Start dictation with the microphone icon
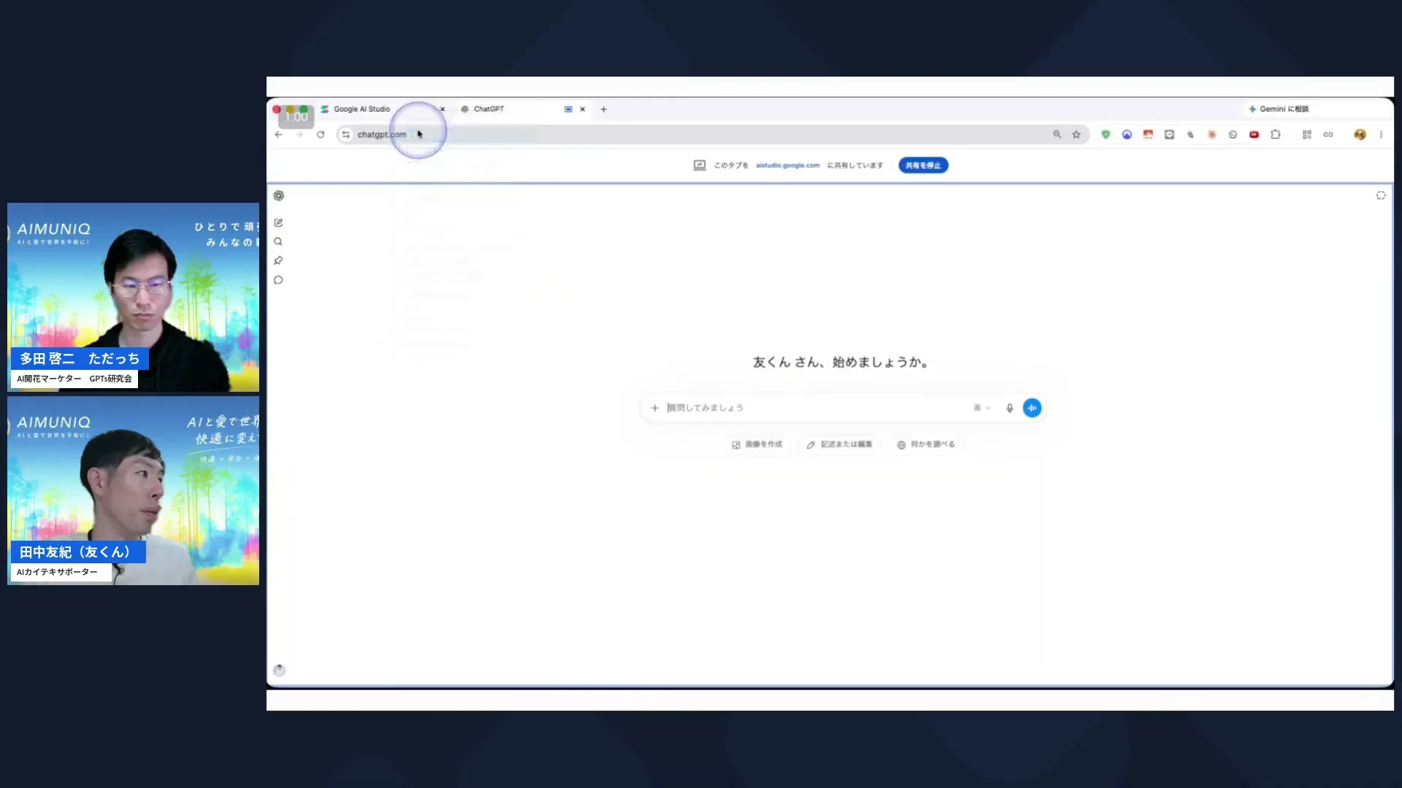The image size is (1402, 788). [1010, 408]
